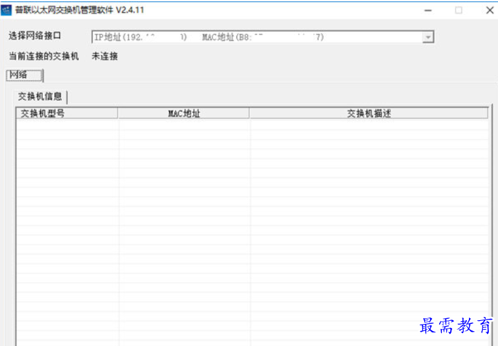Click the 未连接 connection status text
498x346 pixels.
click(105, 56)
